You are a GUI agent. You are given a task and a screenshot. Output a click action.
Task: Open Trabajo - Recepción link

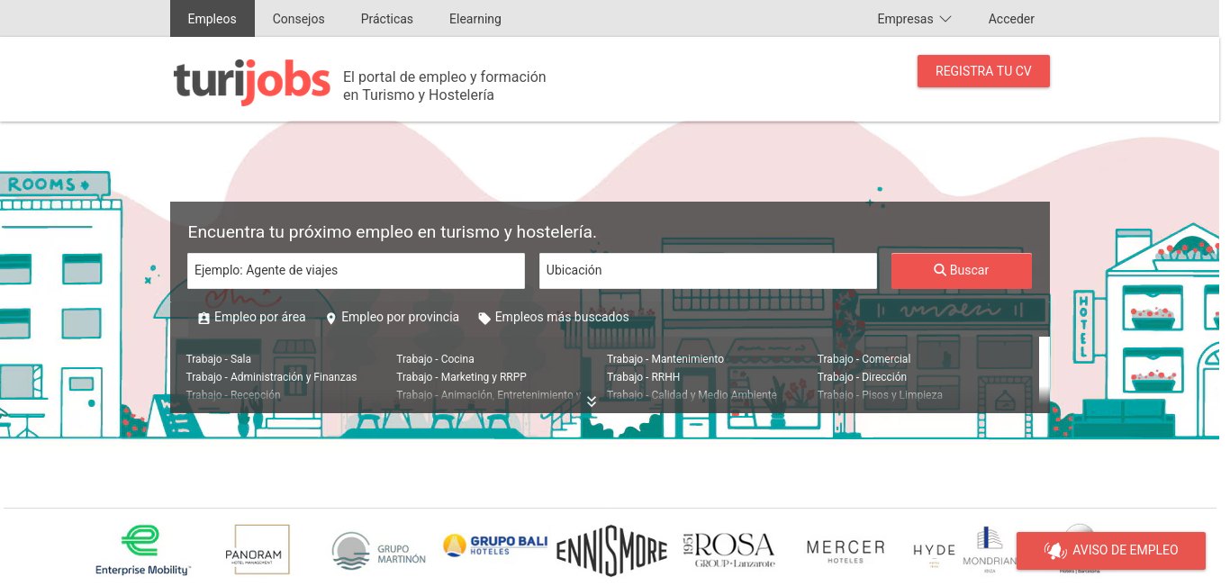(233, 395)
